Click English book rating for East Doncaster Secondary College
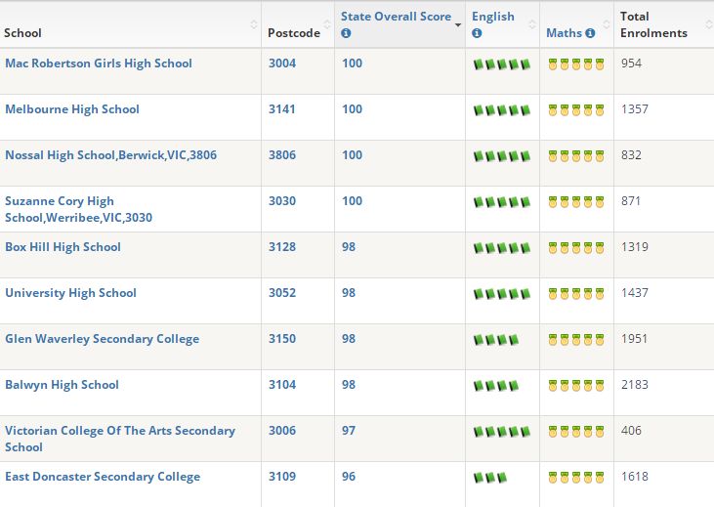The width and height of the screenshot is (714, 507). tap(490, 478)
